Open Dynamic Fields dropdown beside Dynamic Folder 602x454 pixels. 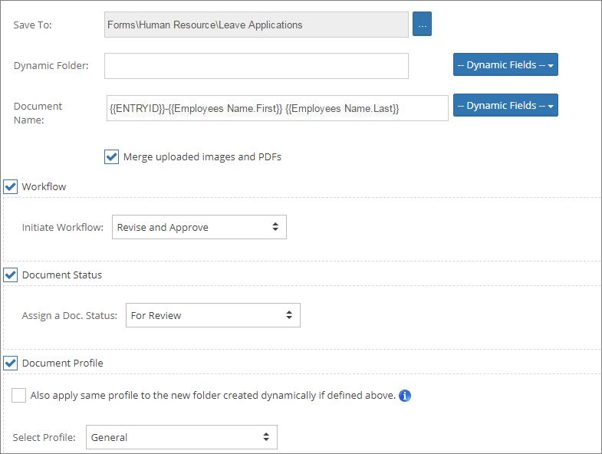point(505,65)
